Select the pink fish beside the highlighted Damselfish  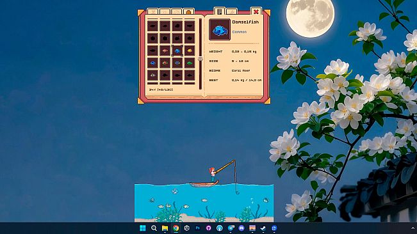(x=165, y=51)
